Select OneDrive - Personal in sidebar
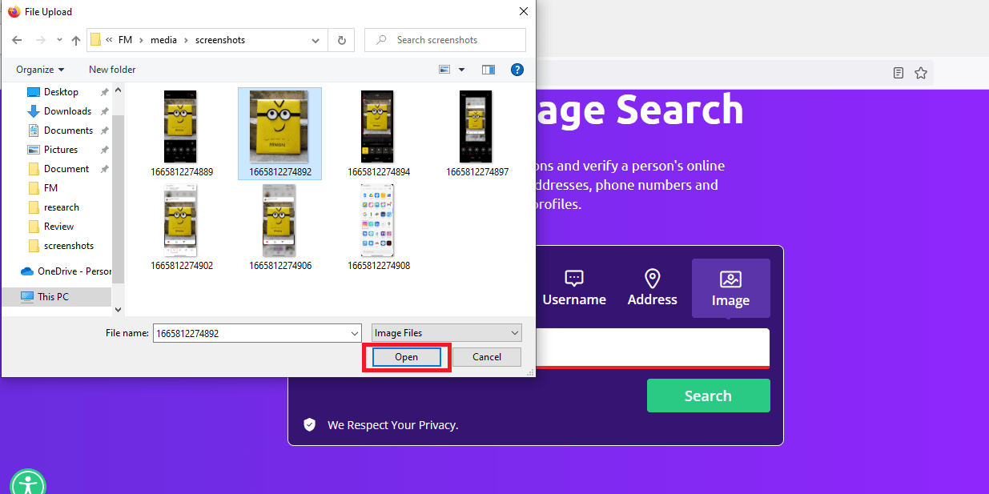 click(x=66, y=271)
